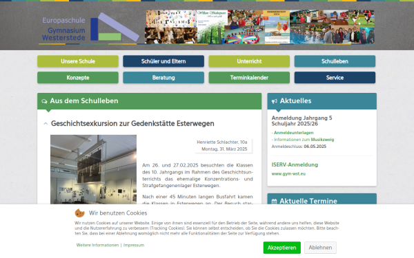Accept cookies with the Akzeptieren button
414x258 pixels.
click(x=282, y=248)
